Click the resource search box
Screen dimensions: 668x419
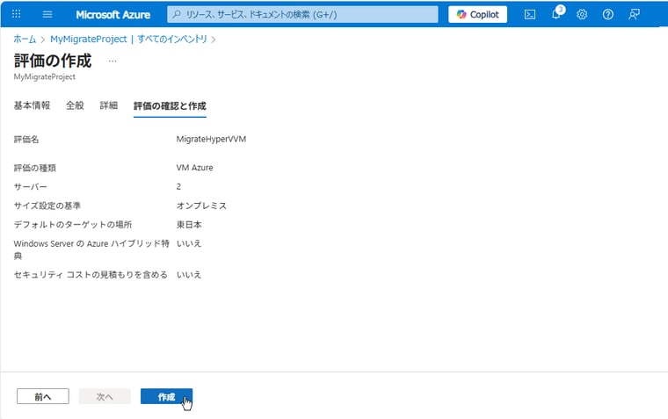pyautogui.click(x=302, y=14)
